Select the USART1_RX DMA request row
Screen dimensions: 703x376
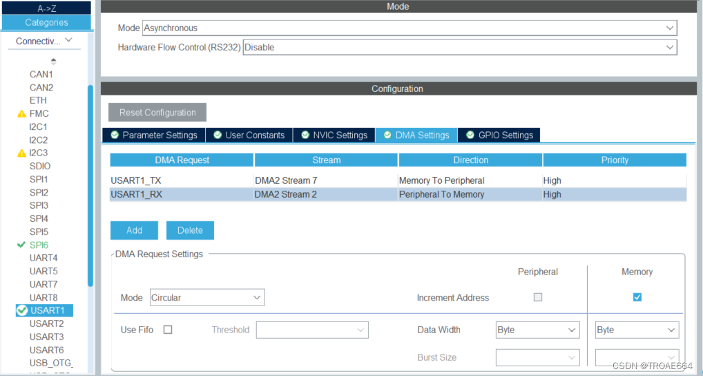tap(398, 194)
